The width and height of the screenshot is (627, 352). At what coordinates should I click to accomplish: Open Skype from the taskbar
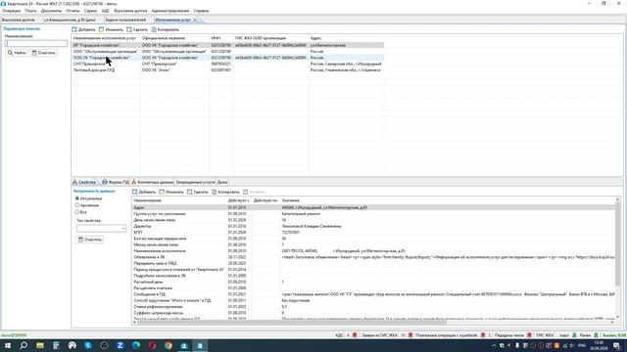(88, 345)
